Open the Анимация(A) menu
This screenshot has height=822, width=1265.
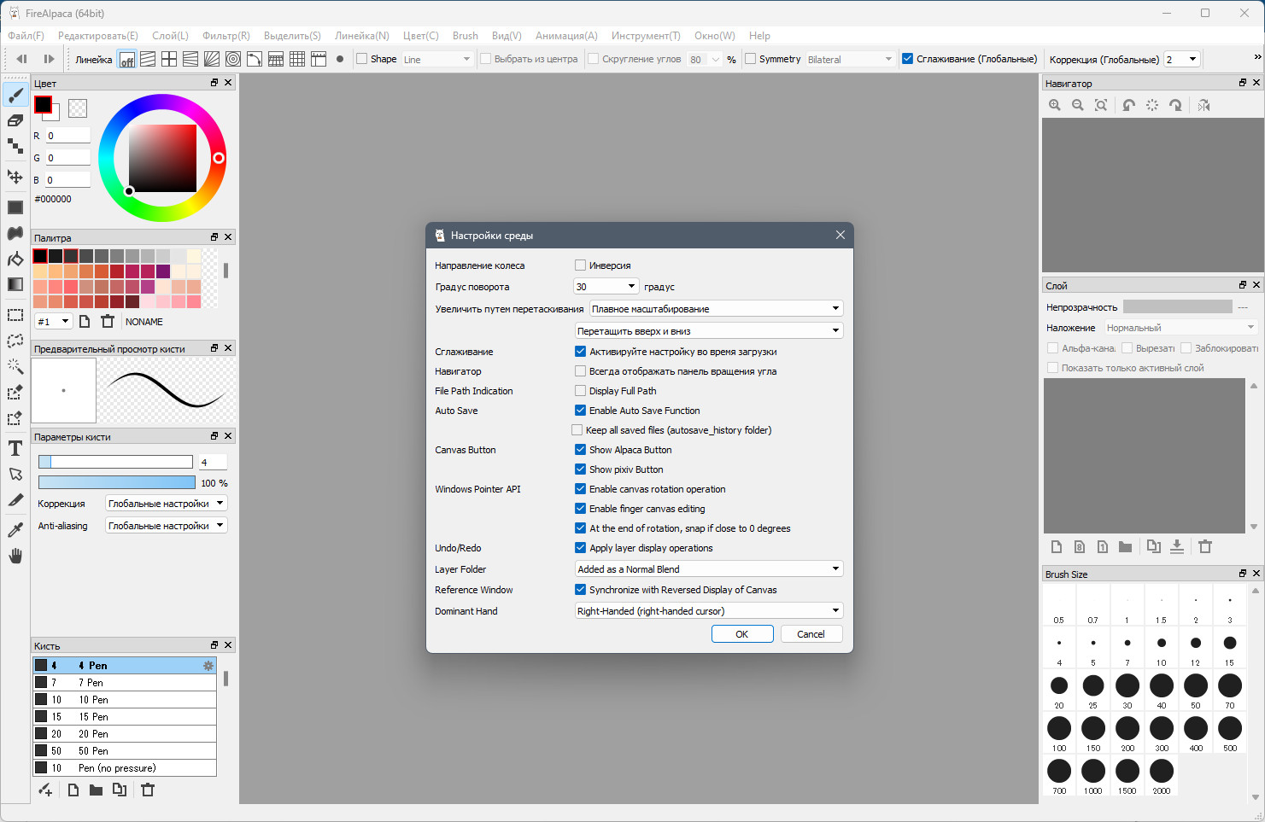[x=566, y=36]
